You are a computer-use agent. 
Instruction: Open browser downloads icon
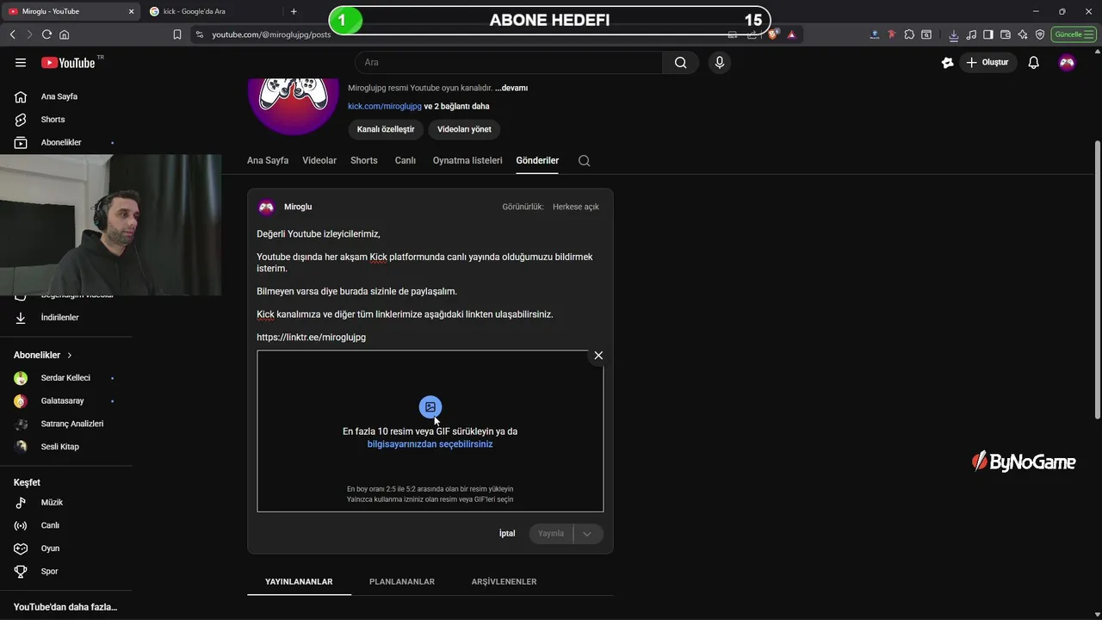[x=954, y=34]
